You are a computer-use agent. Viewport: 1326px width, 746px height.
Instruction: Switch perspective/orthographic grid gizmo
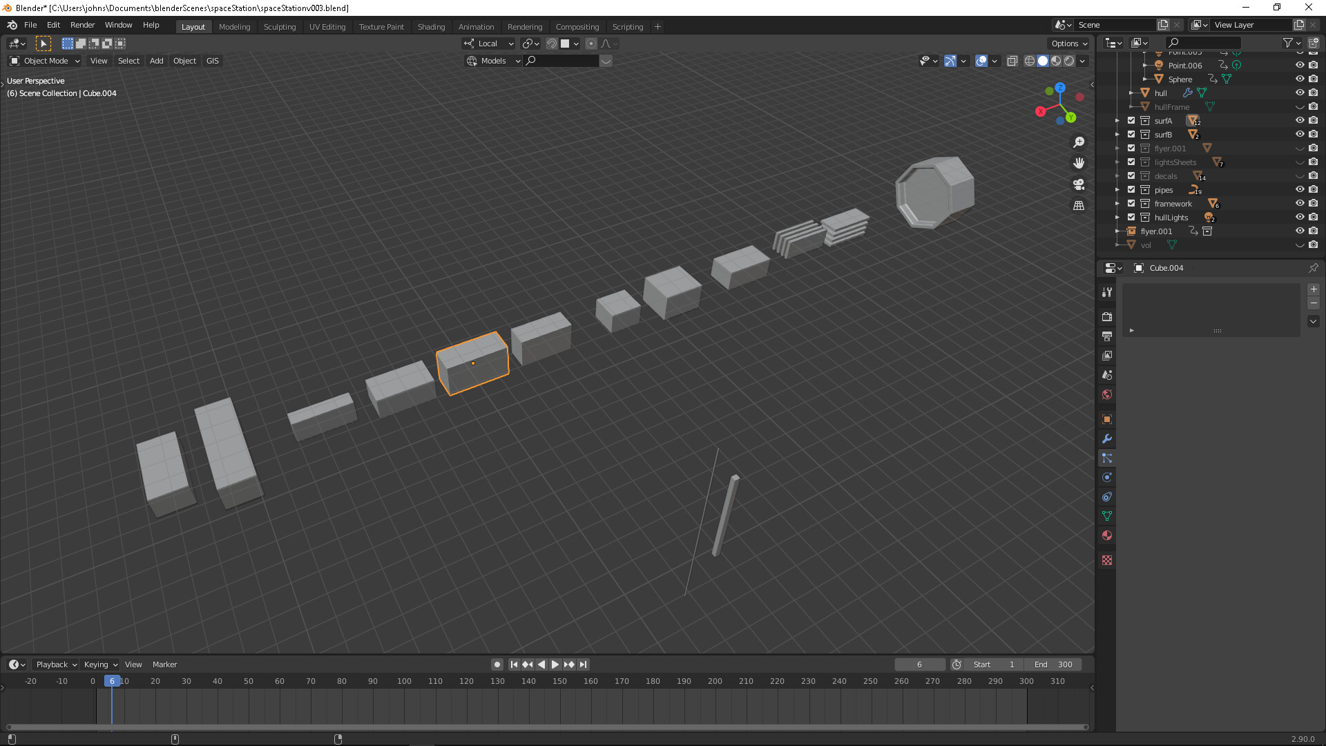[x=1079, y=205]
